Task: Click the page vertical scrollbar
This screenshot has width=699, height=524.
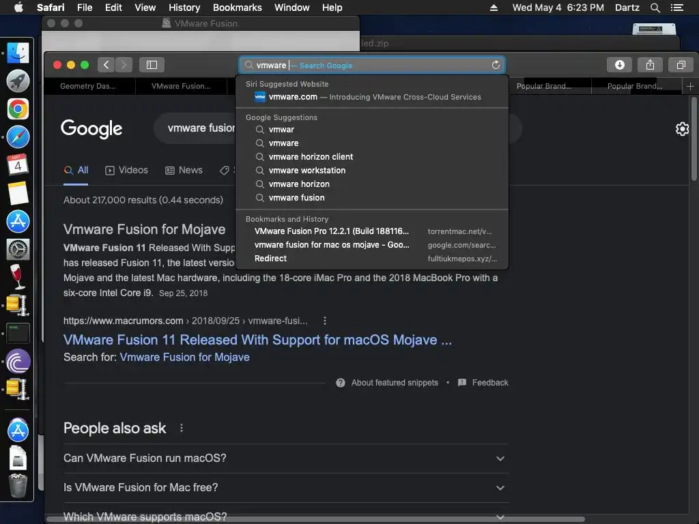Action: coord(694,139)
